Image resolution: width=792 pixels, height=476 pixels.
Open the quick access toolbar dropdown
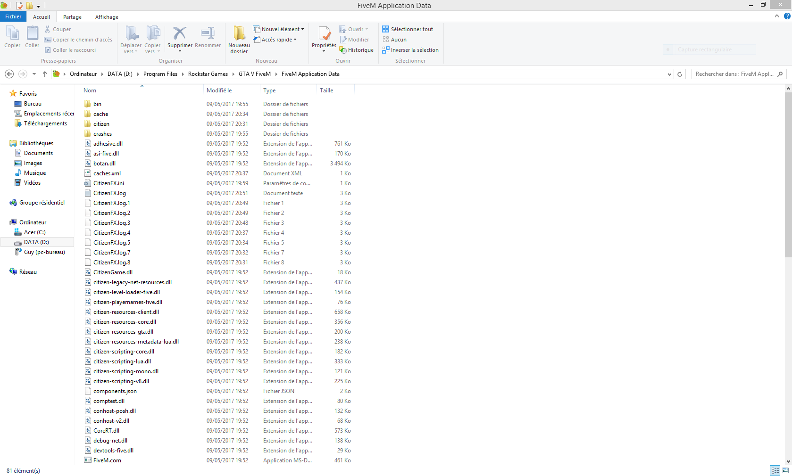pos(38,6)
